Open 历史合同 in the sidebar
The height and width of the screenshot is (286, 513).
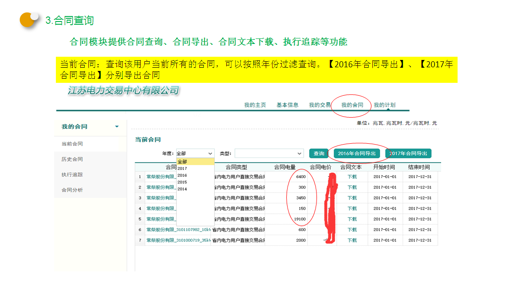tap(72, 159)
